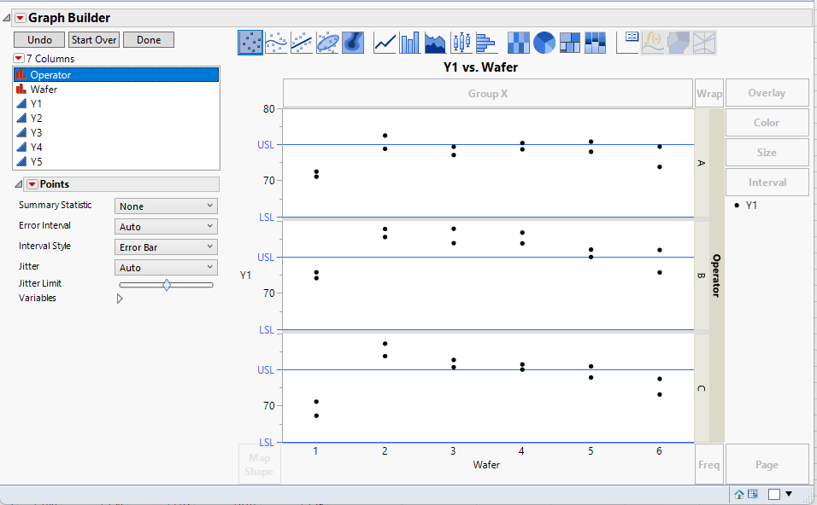Screen dimensions: 817x505
Task: Click the Done button
Action: coord(149,39)
